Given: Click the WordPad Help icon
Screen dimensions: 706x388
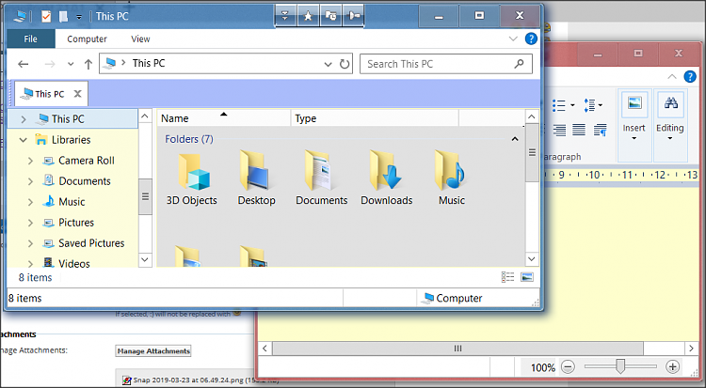Looking at the screenshot, I should (690, 76).
